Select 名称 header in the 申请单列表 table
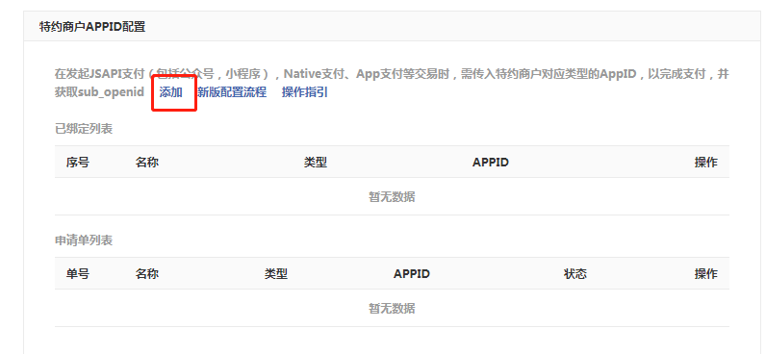Viewport: 766px width, 354px height. click(147, 273)
